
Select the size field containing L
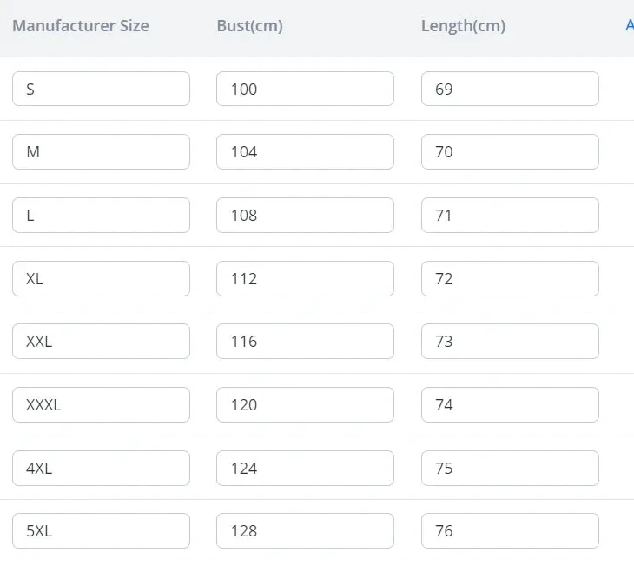click(101, 215)
